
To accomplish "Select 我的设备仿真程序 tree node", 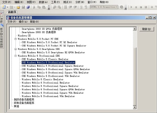I will click(x=24, y=100).
